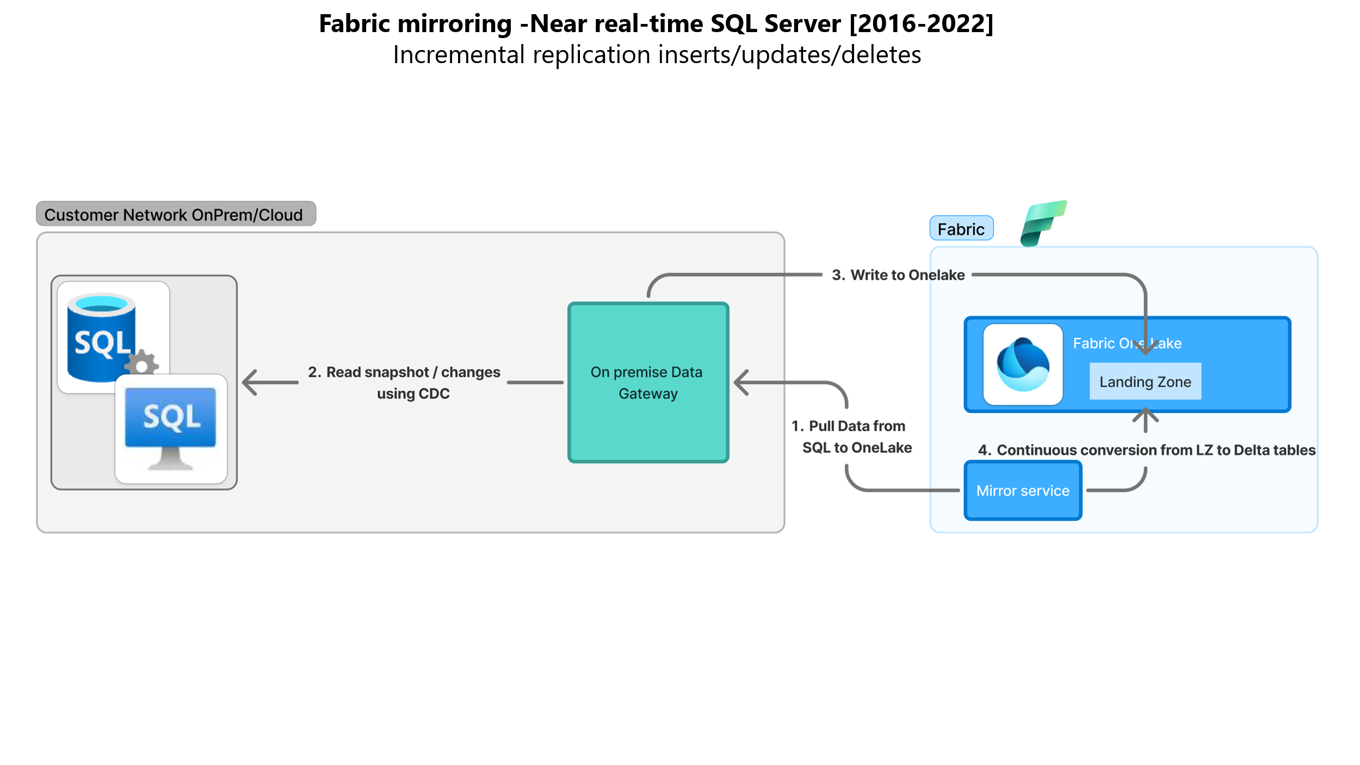The width and height of the screenshot is (1360, 765).
Task: Click the Customer Network OnPrem/Cloud label
Action: click(x=176, y=214)
